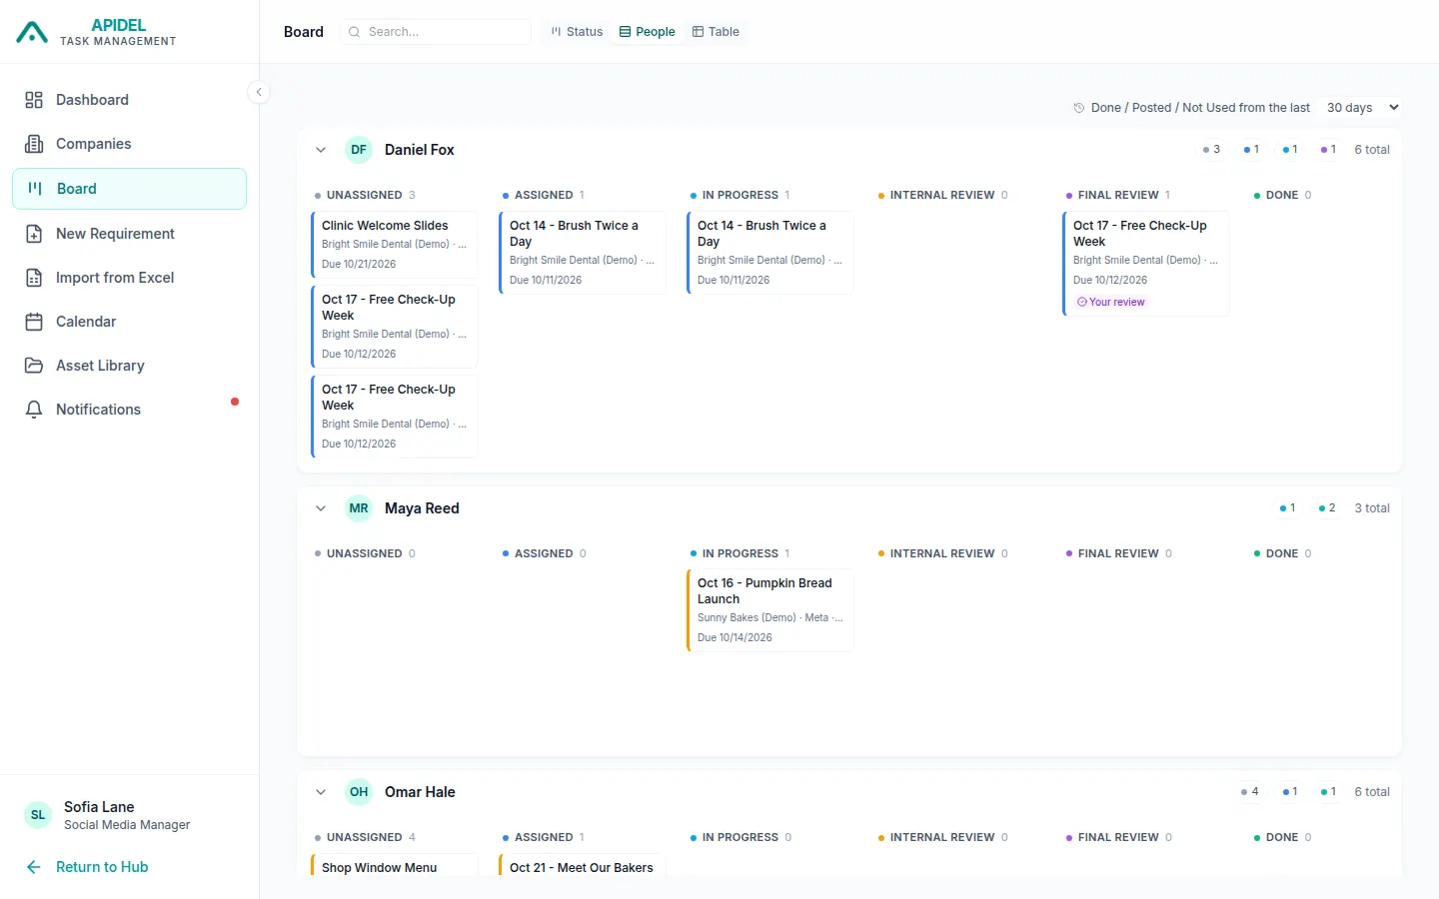Image resolution: width=1439 pixels, height=899 pixels.
Task: Click the Your review badge
Action: pyautogui.click(x=1111, y=302)
